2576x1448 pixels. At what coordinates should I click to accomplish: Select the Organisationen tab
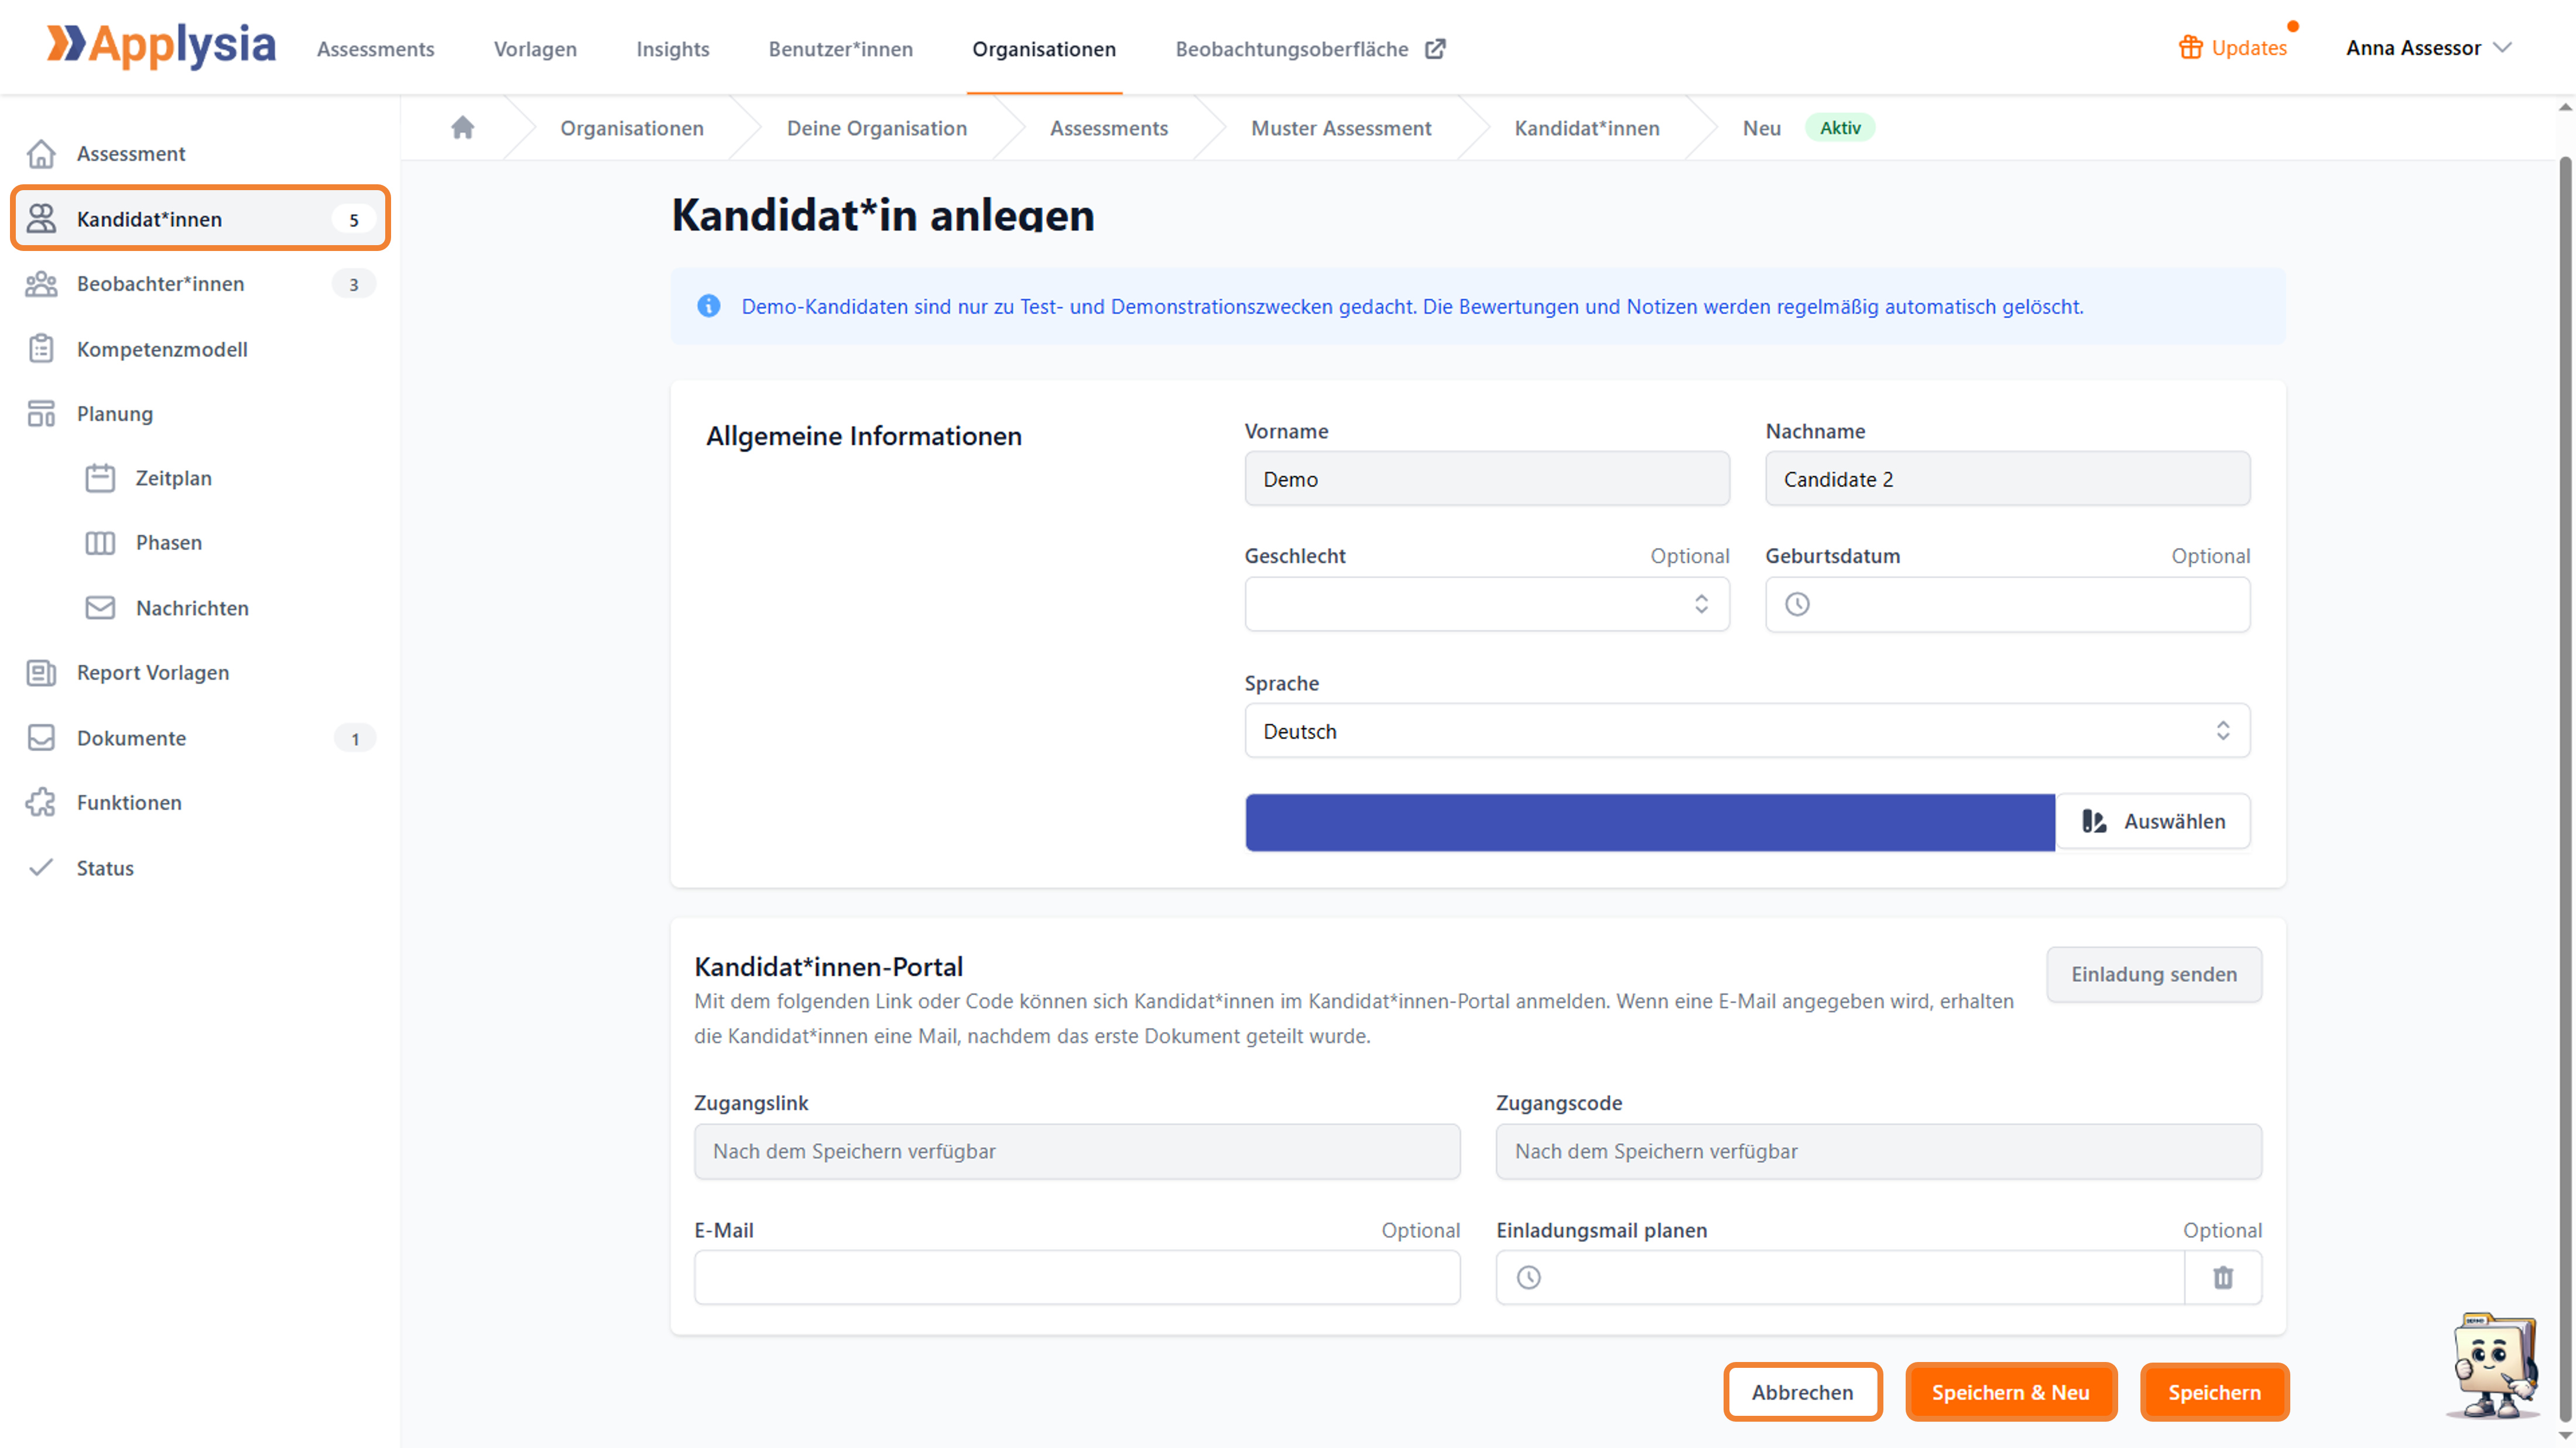click(1044, 49)
